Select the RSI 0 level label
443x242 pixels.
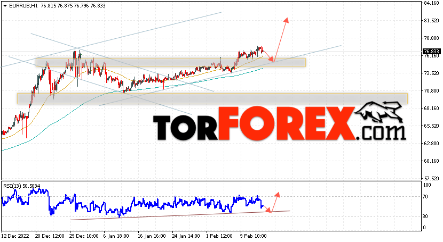[x=424, y=228]
